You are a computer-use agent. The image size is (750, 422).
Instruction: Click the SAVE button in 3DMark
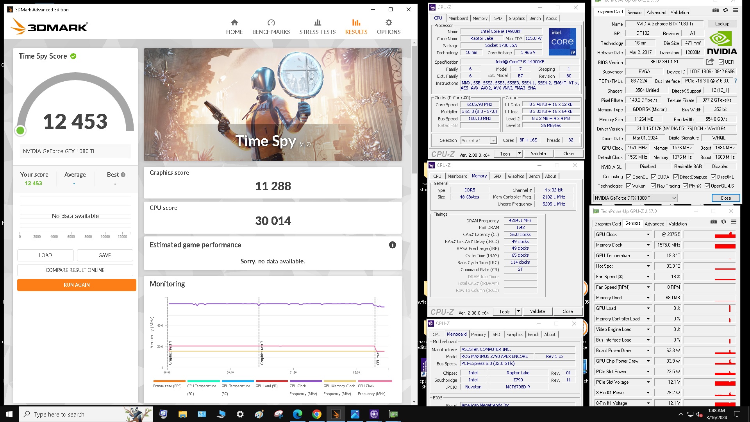pos(105,255)
